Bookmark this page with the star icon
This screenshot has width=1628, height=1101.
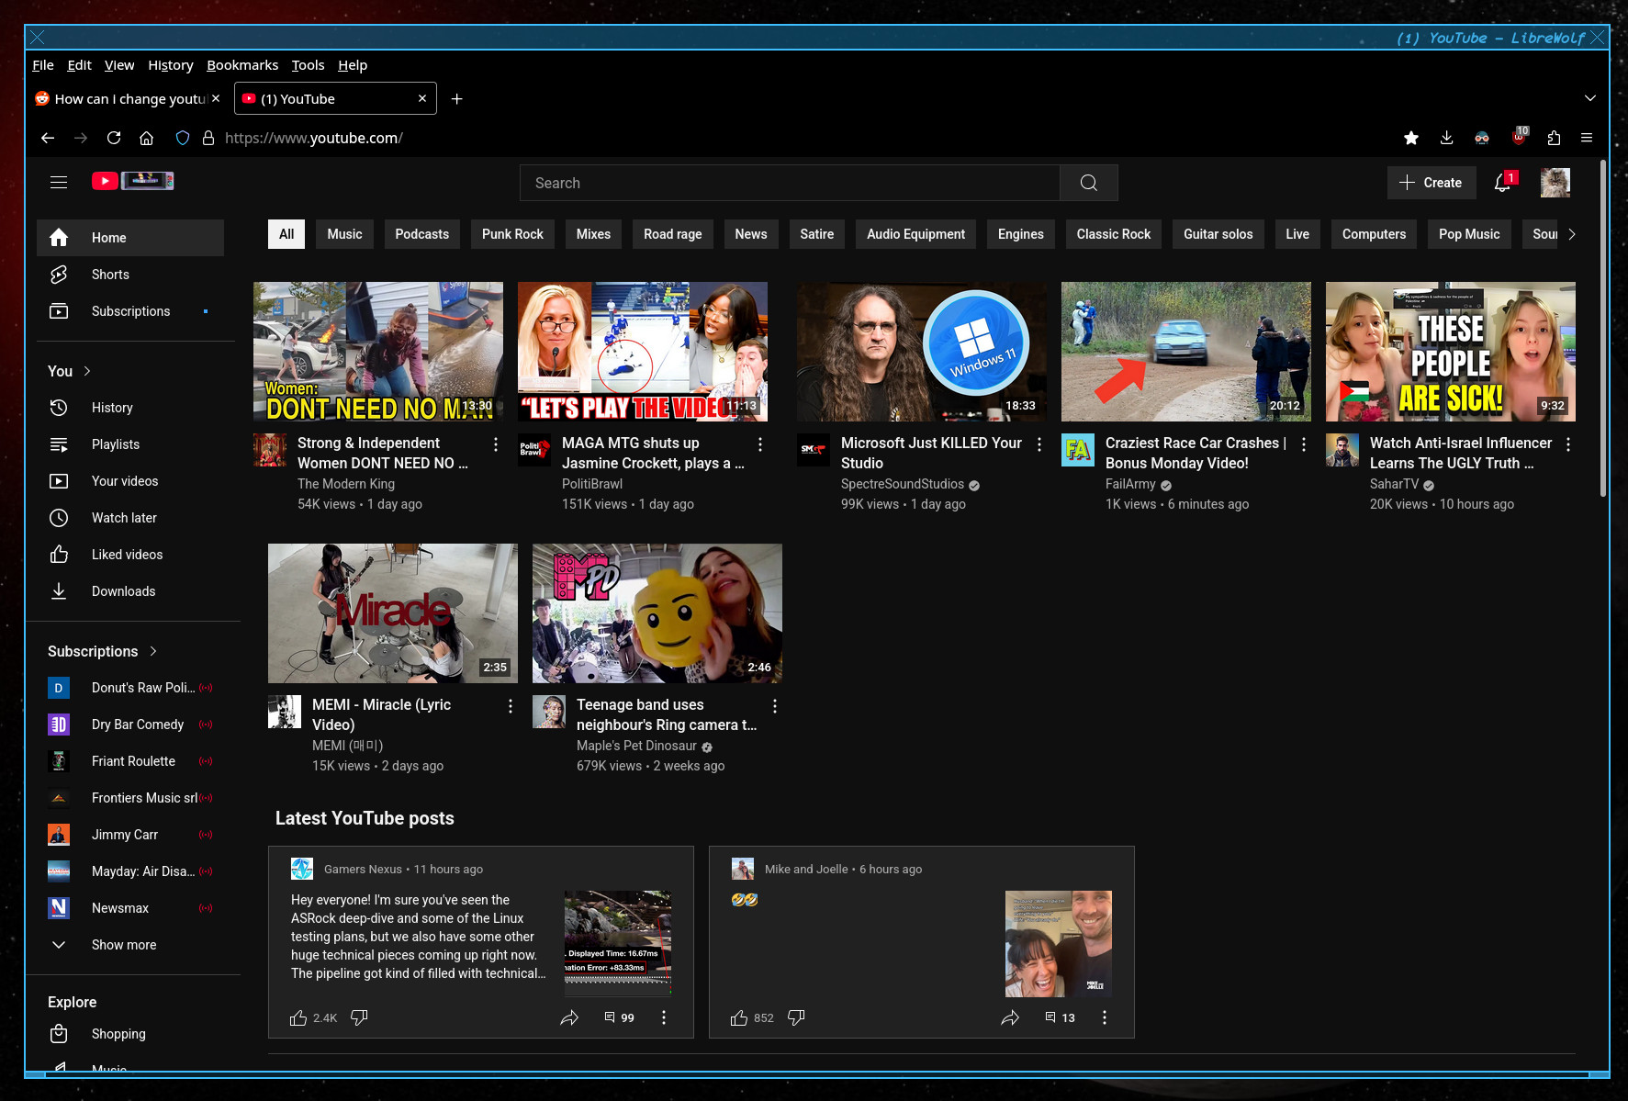1411,138
